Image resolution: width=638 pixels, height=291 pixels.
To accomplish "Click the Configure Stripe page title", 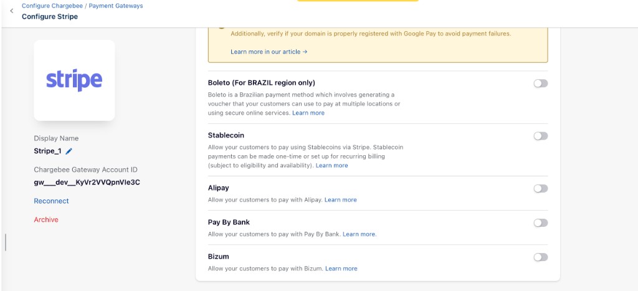I will pyautogui.click(x=50, y=17).
